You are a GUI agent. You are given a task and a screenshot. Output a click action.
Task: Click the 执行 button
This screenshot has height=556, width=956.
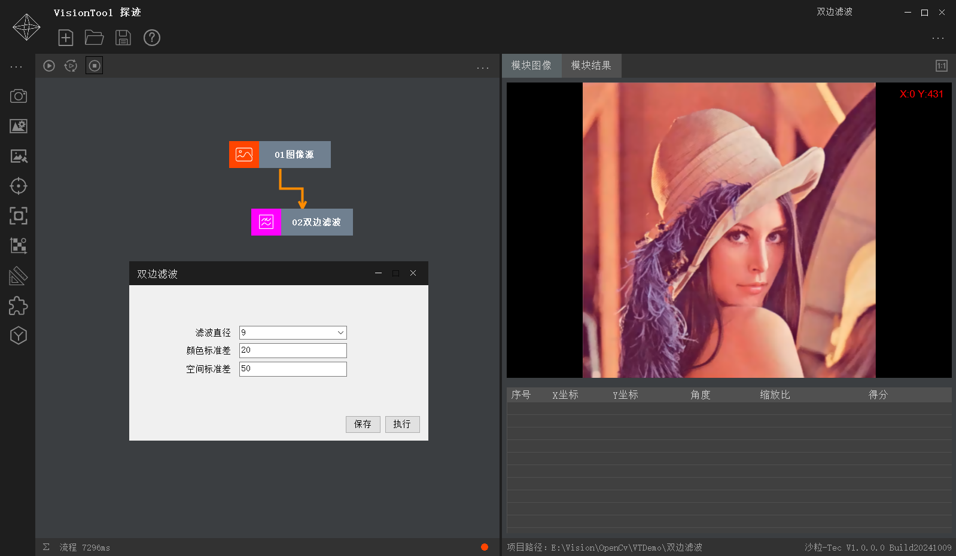402,424
